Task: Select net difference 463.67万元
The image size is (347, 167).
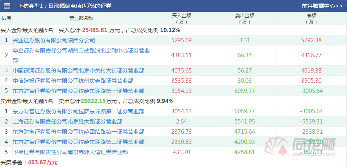Action: (x=42, y=163)
